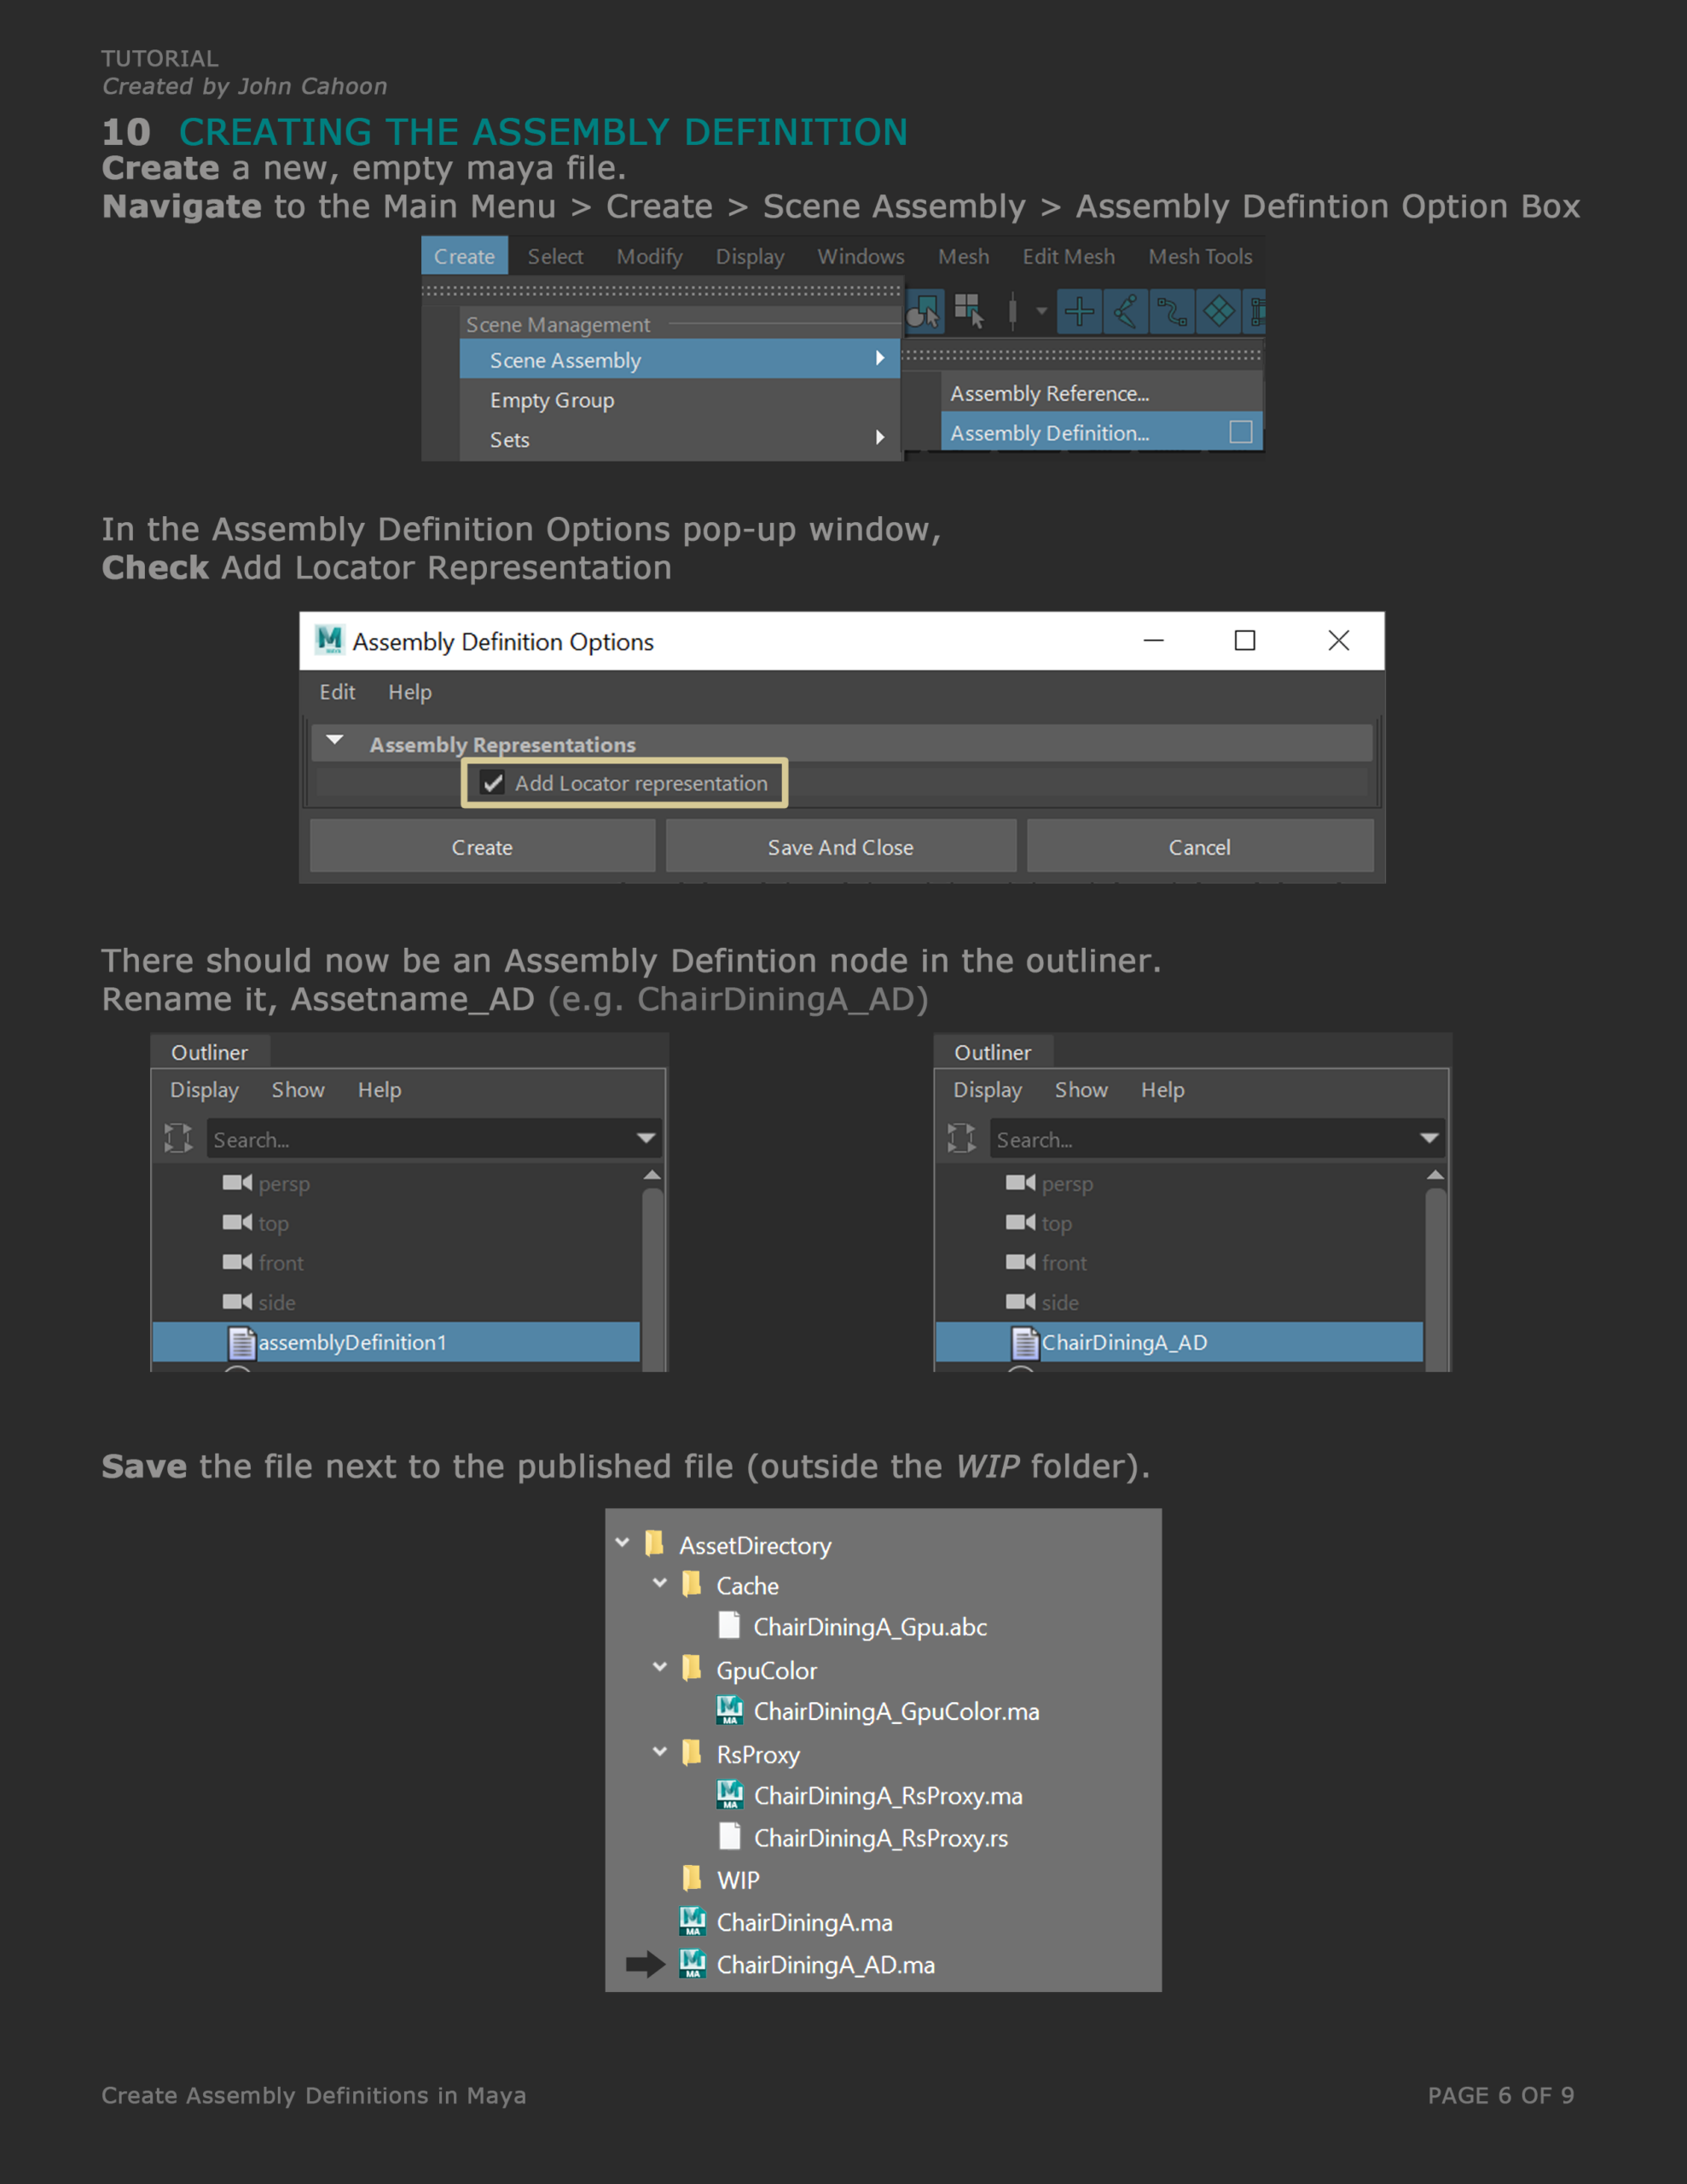The image size is (1687, 2184).
Task: Select Assembly Reference... menu entry
Action: point(1049,394)
